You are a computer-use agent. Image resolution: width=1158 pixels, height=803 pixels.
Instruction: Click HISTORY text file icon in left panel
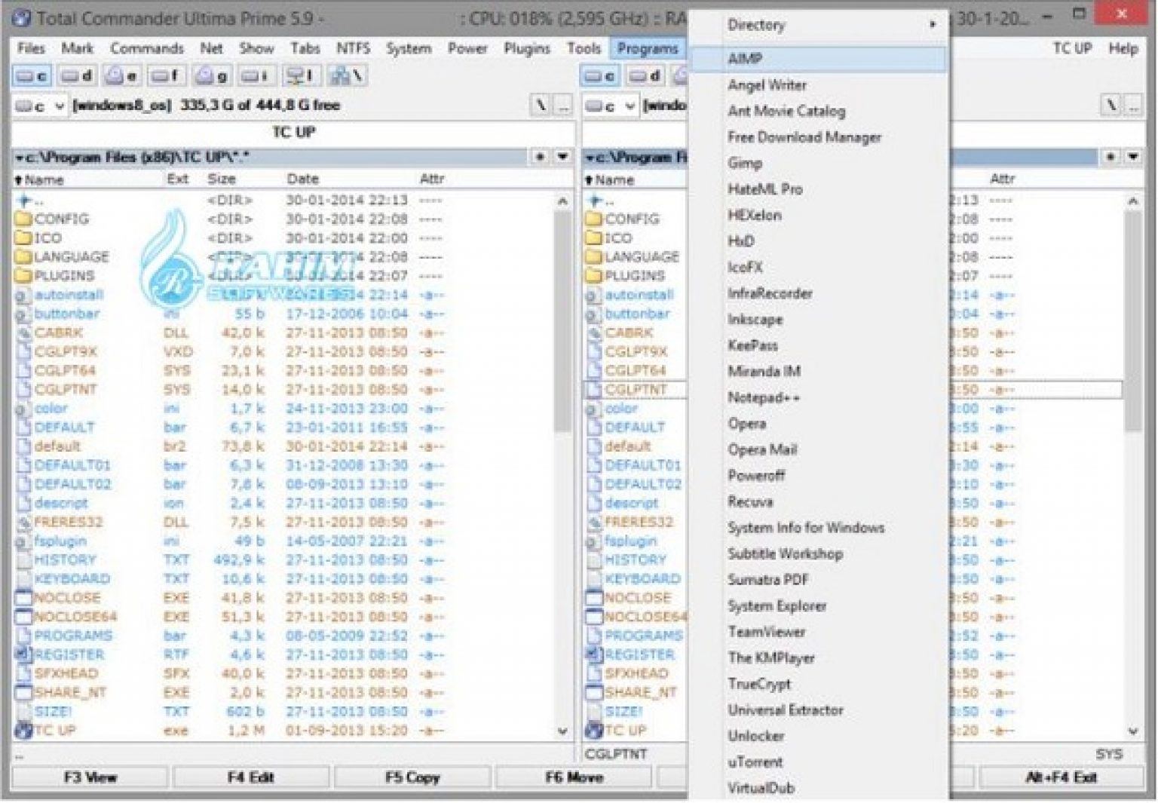click(x=23, y=560)
